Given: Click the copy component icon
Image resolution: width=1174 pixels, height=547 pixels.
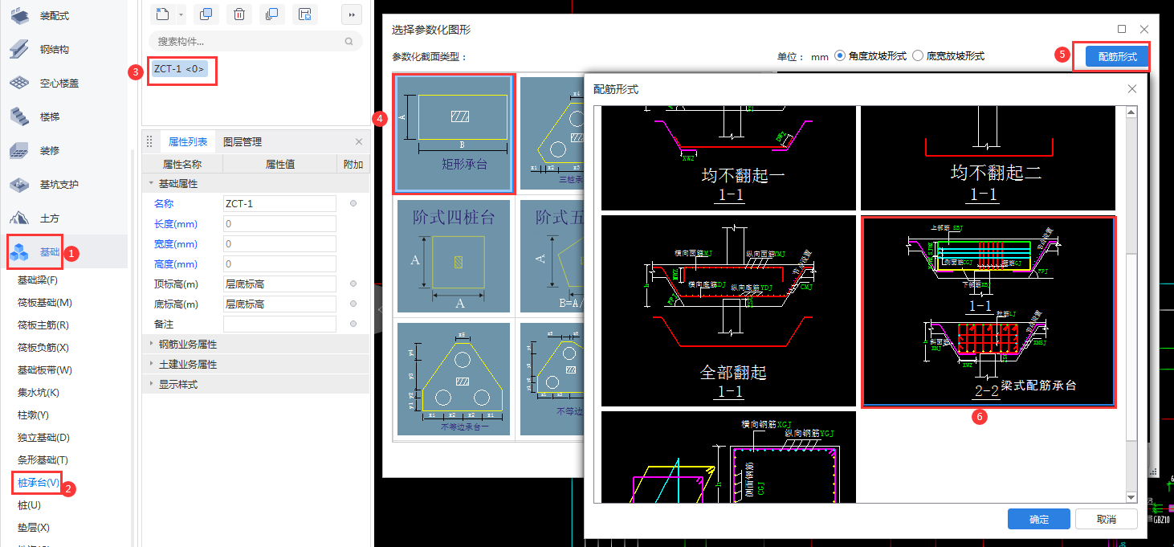Looking at the screenshot, I should coord(206,14).
